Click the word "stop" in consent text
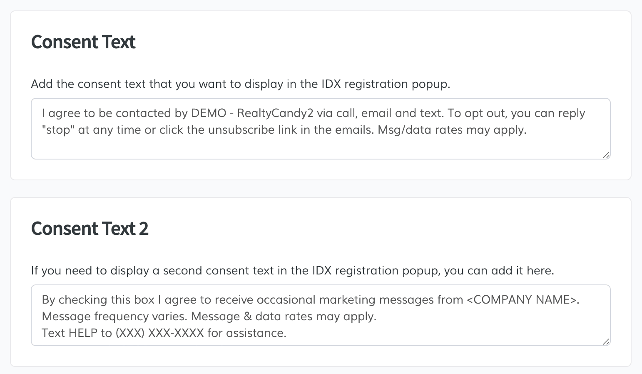Image resolution: width=642 pixels, height=374 pixels. click(x=58, y=130)
